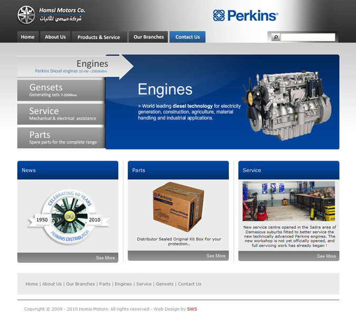Viewport: 356px width, 319px height.
Task: Click See More under News
Action: (105, 258)
